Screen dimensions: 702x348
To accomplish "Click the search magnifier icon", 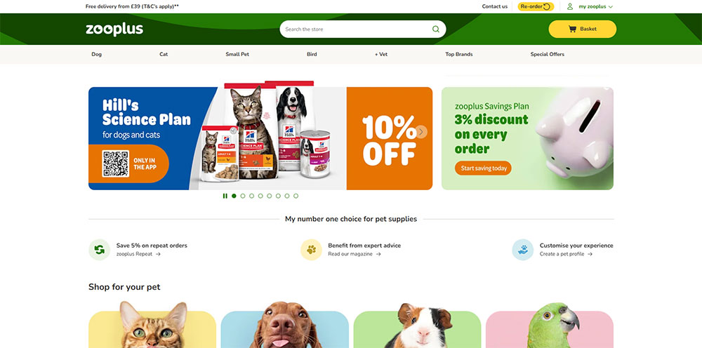I will tap(436, 29).
